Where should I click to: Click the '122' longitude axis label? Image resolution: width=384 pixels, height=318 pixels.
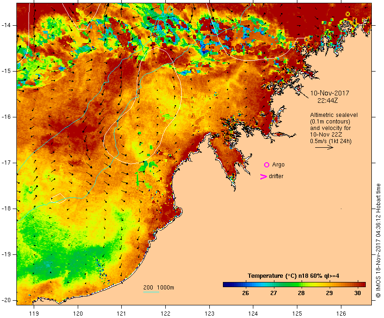[166, 313]
